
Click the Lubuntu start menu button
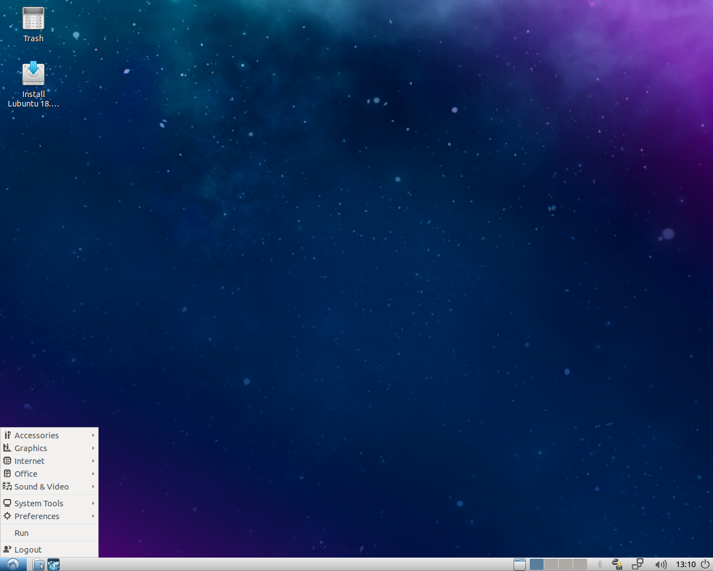point(13,564)
